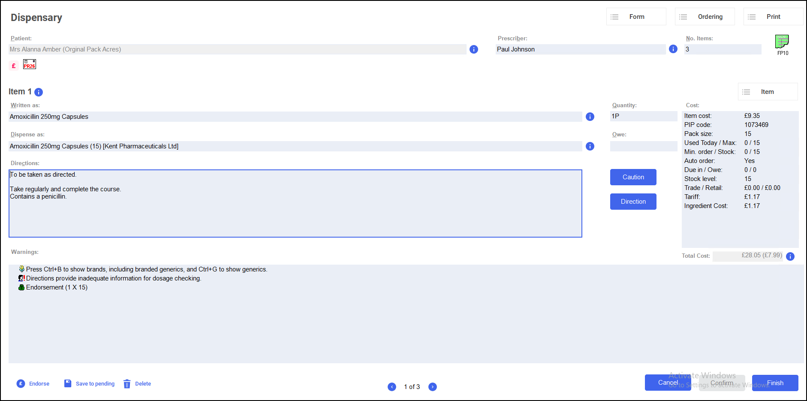The width and height of the screenshot is (807, 401).
Task: Open the Ordering menu
Action: 705,17
